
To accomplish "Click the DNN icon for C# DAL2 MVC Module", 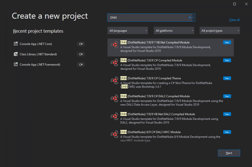I will [x=115, y=135].
